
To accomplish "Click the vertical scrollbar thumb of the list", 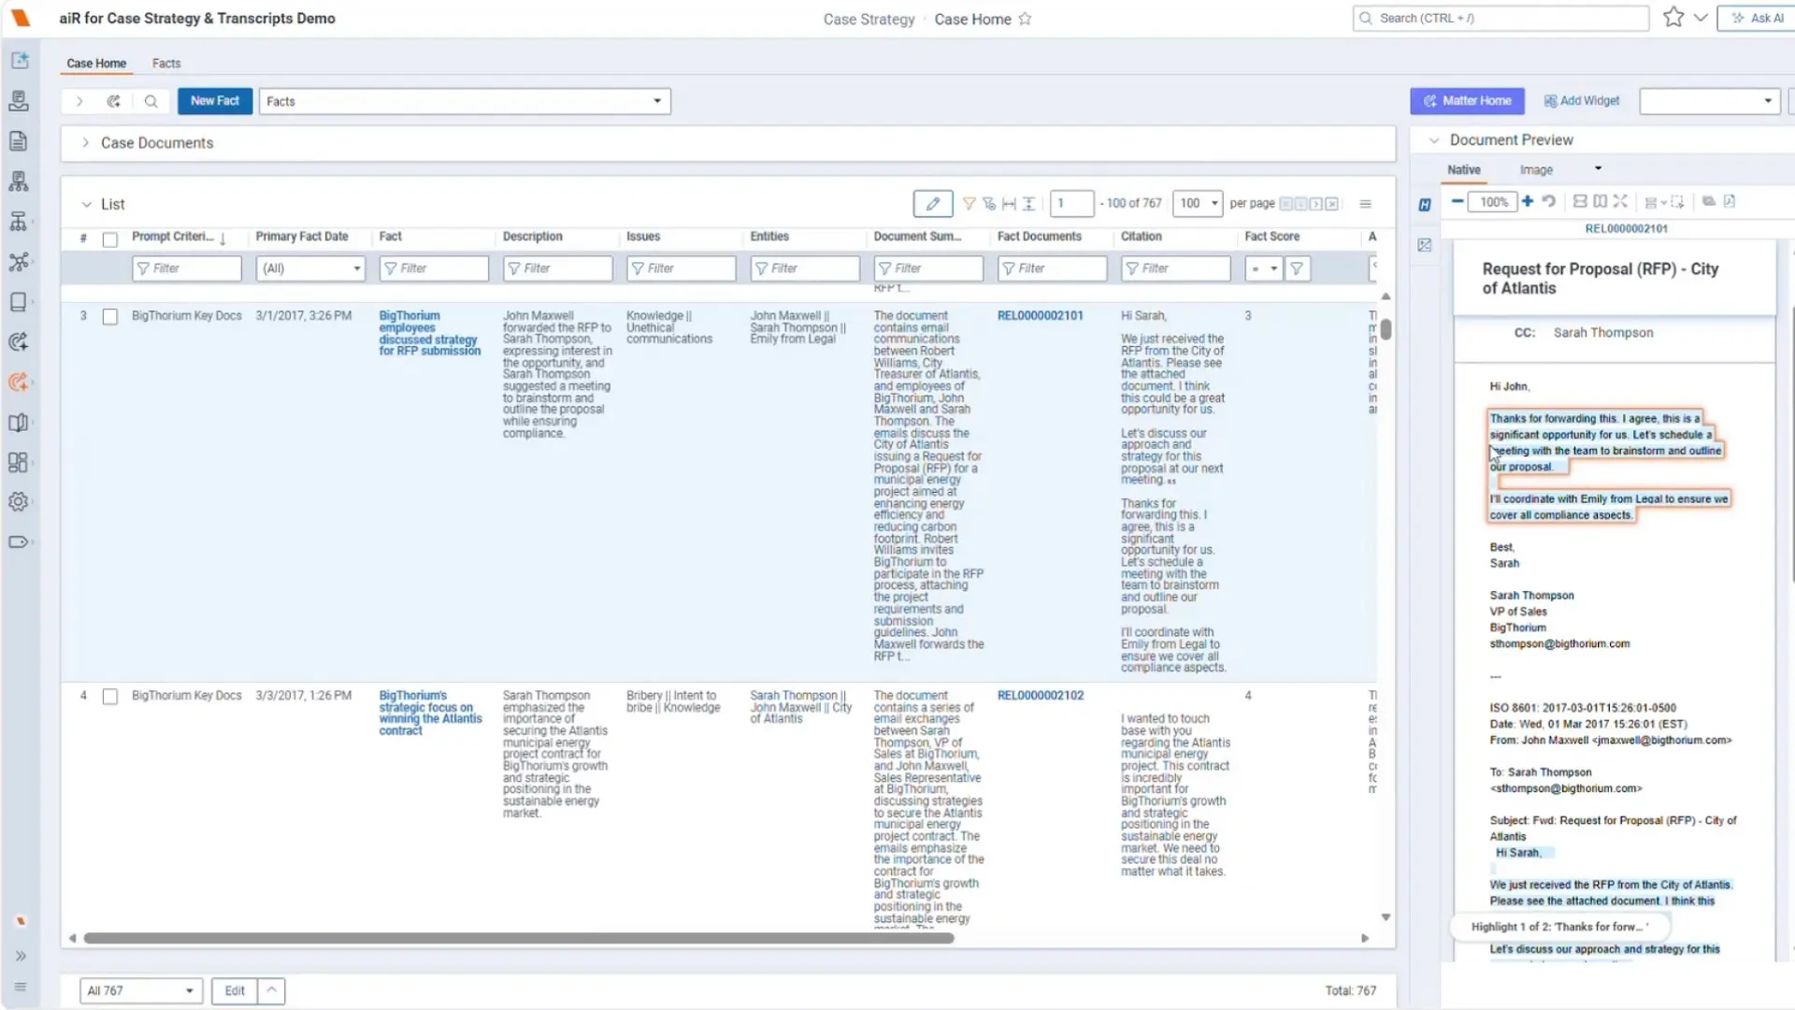I will [x=1386, y=329].
